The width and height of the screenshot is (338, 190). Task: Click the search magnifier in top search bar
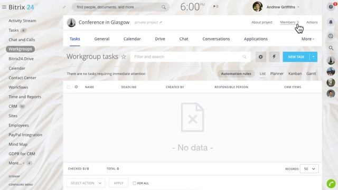(x=164, y=7)
